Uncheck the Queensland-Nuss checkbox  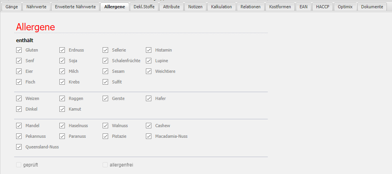pyautogui.click(x=19, y=147)
